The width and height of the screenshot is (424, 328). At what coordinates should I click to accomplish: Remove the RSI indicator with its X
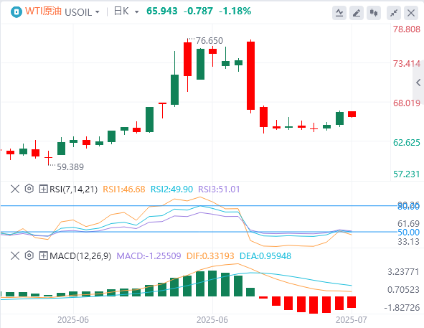pyautogui.click(x=15, y=189)
